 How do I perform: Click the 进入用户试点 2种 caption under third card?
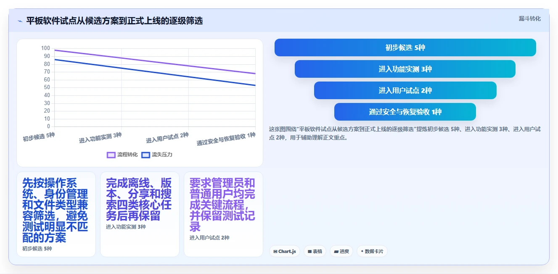(x=209, y=238)
